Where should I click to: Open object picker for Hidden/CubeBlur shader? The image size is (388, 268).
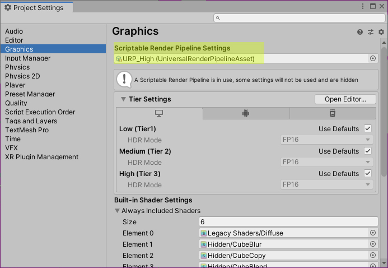373,244
